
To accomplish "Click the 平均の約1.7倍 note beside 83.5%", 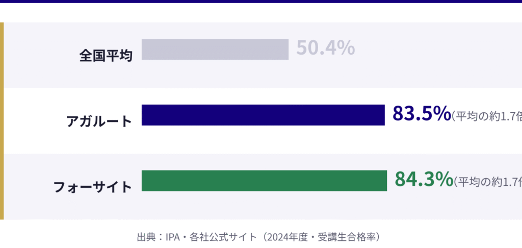I will pos(487,116).
